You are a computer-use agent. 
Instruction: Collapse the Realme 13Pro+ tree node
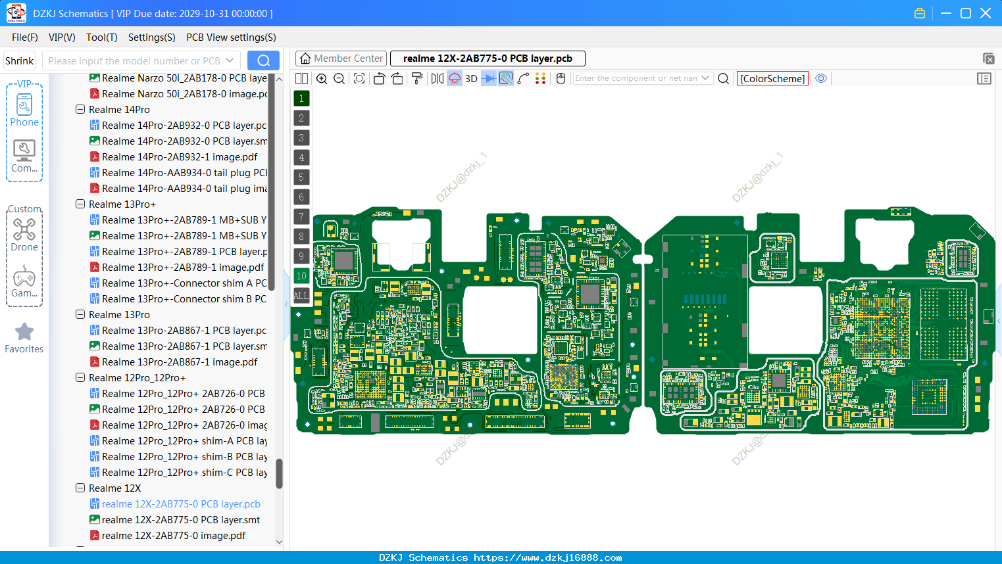tap(80, 204)
